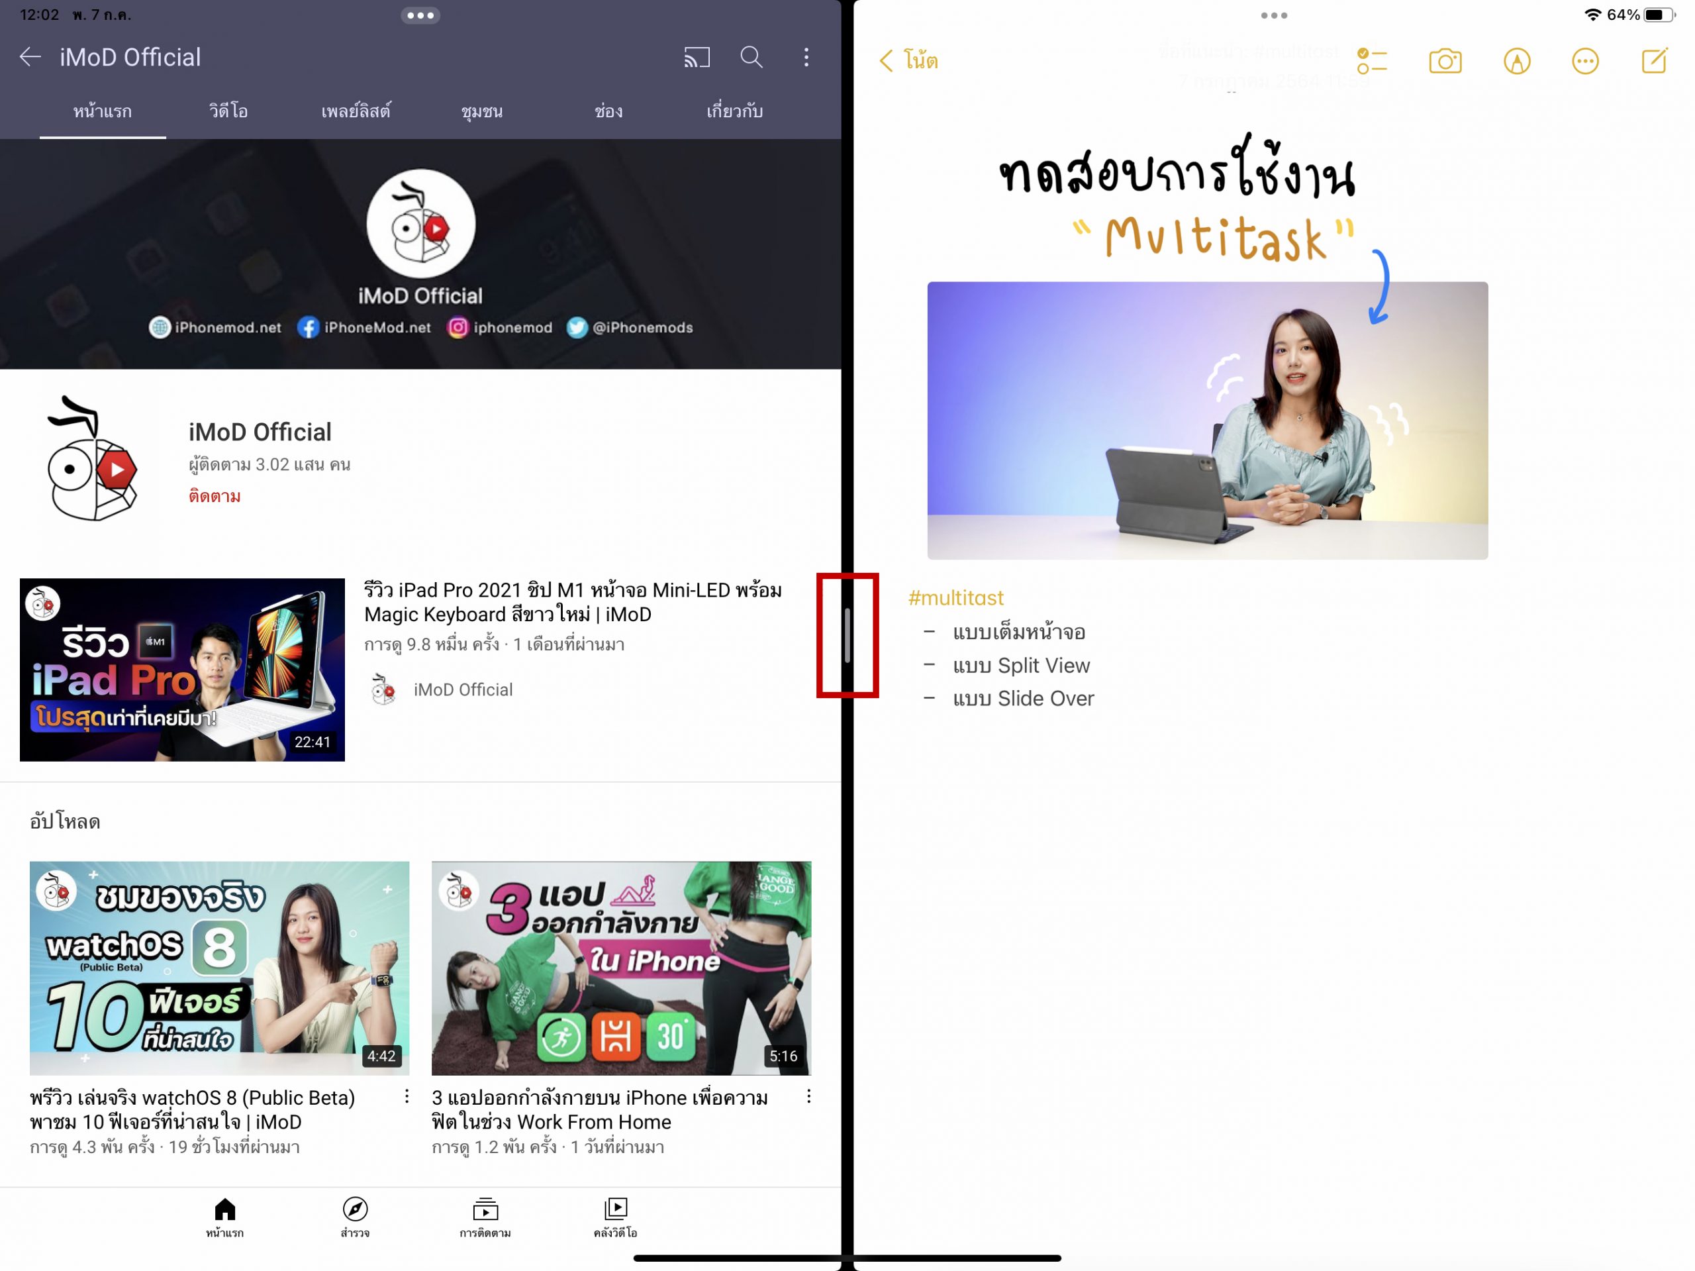Tap the YouTube Cast icon

697,58
